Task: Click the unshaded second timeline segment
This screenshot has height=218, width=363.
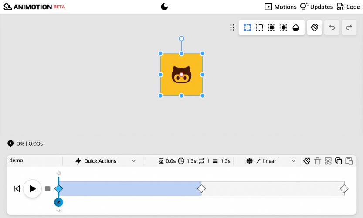Action: point(273,189)
